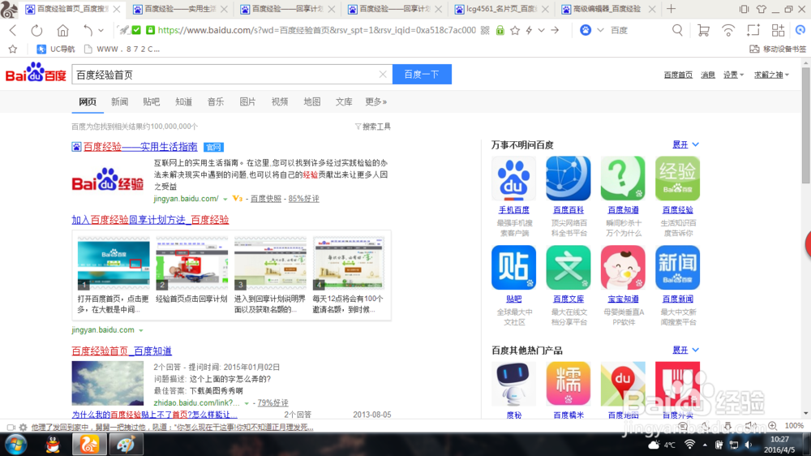Open the apps grid toolbar icon

pos(778,31)
